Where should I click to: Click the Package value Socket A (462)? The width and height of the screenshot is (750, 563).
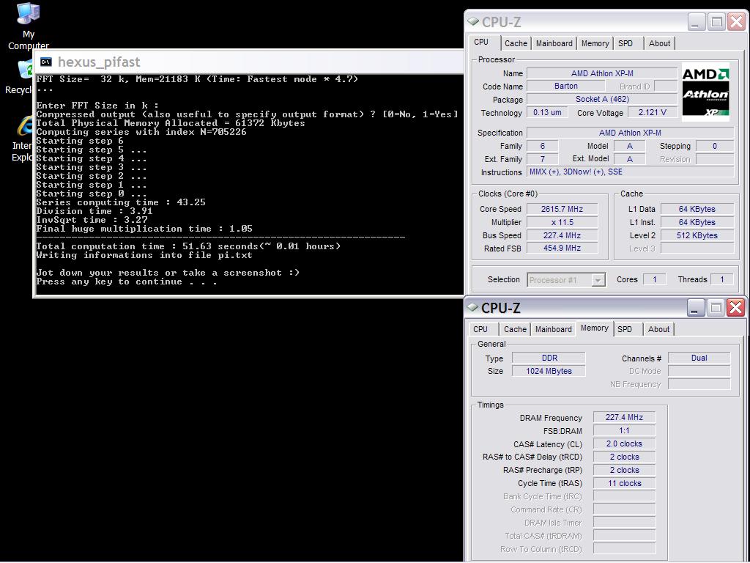[x=602, y=99]
